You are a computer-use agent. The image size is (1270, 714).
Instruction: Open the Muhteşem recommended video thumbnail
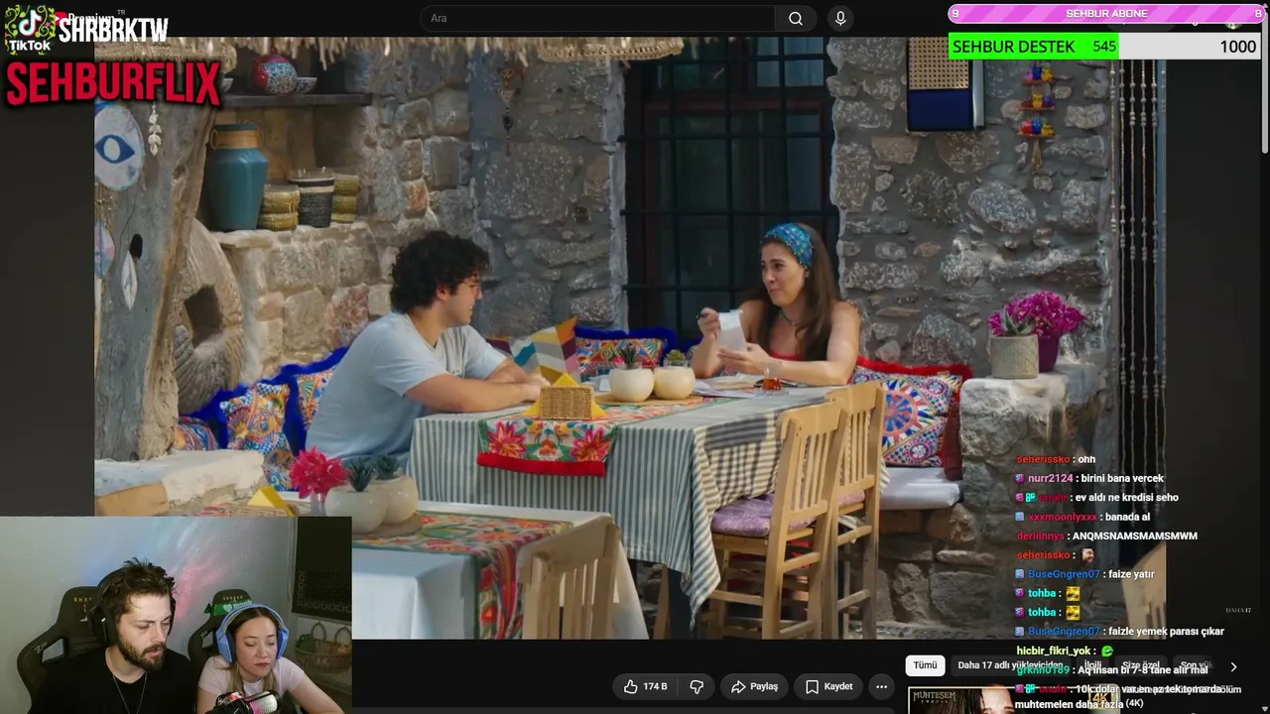point(960,700)
